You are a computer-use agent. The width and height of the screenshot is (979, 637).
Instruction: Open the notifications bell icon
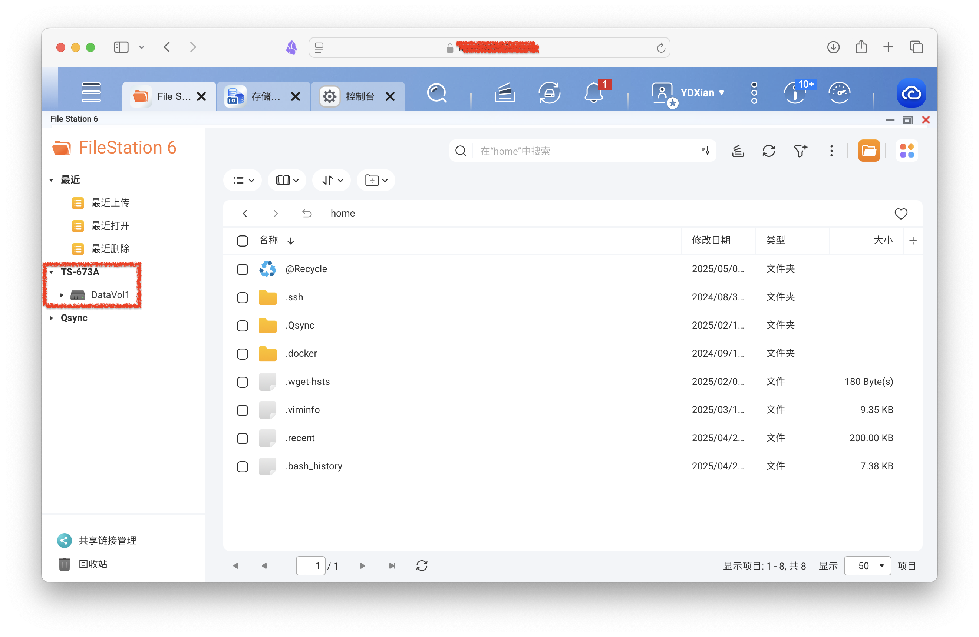click(x=594, y=93)
